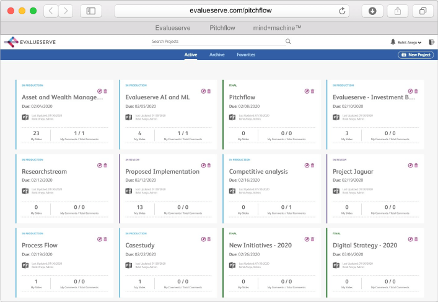Edit the Asset and Wealth Management project
Screen dimensions: 438x302
[100, 91]
